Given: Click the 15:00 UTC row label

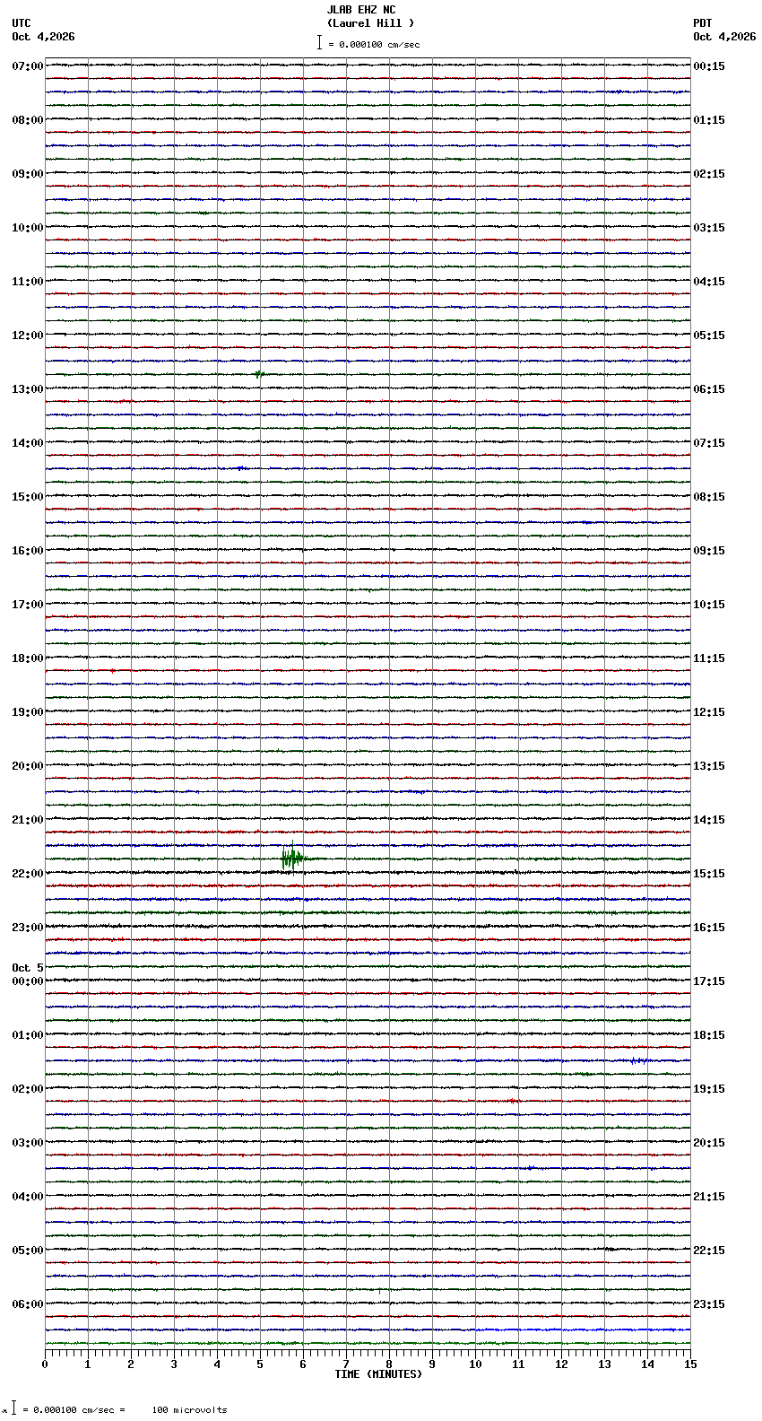Looking at the screenshot, I should [x=28, y=497].
